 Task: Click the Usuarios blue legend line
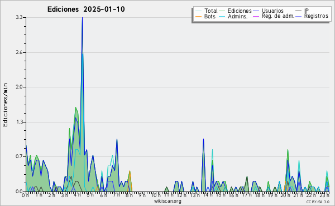coord(256,11)
